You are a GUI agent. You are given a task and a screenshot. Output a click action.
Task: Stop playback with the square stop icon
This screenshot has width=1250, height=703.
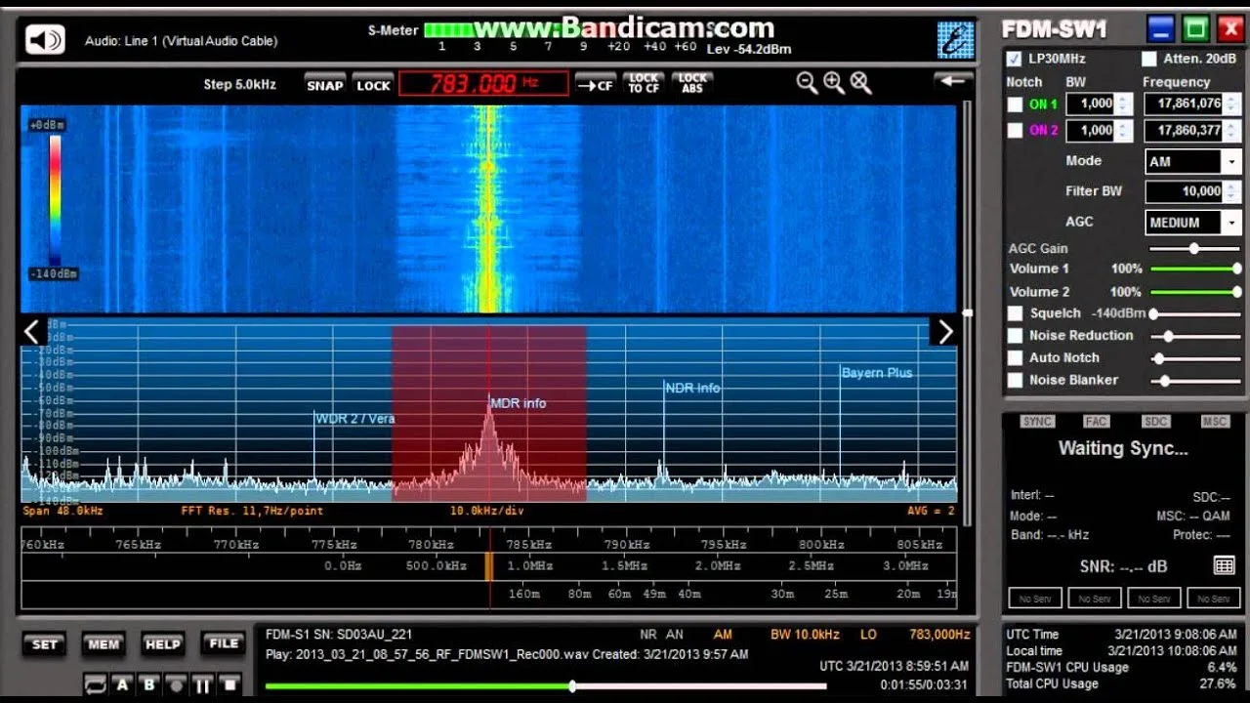(x=229, y=683)
